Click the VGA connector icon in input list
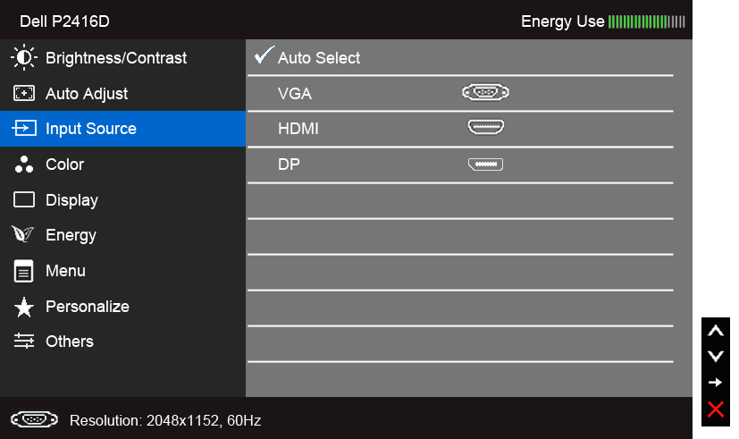739x439 pixels. 485,92
